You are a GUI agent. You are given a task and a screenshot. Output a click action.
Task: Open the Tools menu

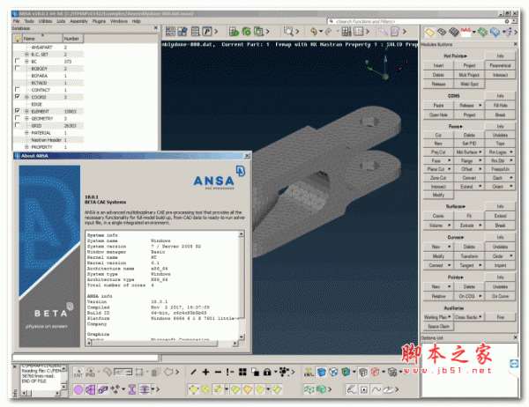pyautogui.click(x=29, y=21)
